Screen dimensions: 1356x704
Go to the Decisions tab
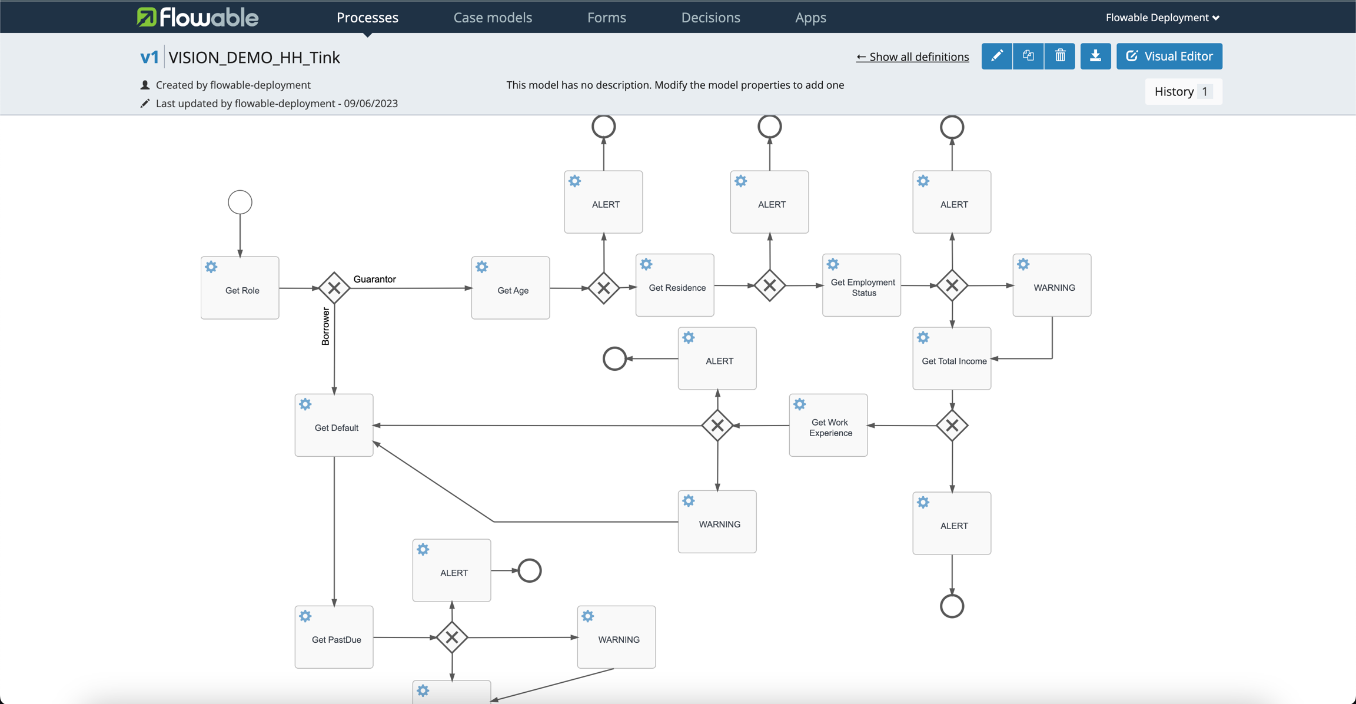pyautogui.click(x=710, y=17)
